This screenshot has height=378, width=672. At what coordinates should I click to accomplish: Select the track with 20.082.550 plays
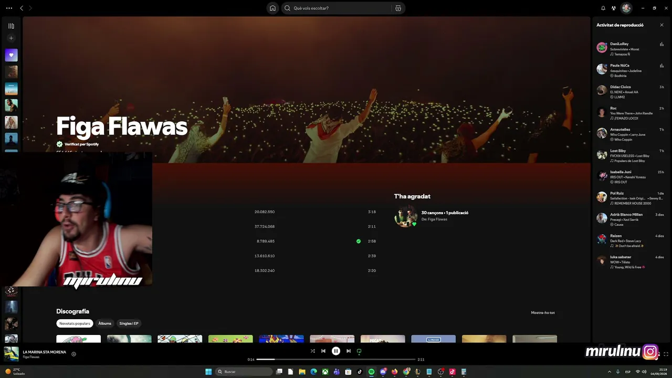[x=265, y=212]
